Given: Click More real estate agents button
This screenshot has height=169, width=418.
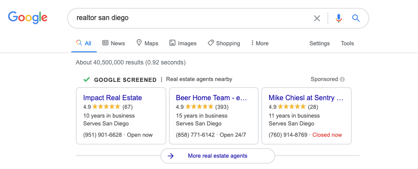Looking at the screenshot, I should pyautogui.click(x=218, y=156).
